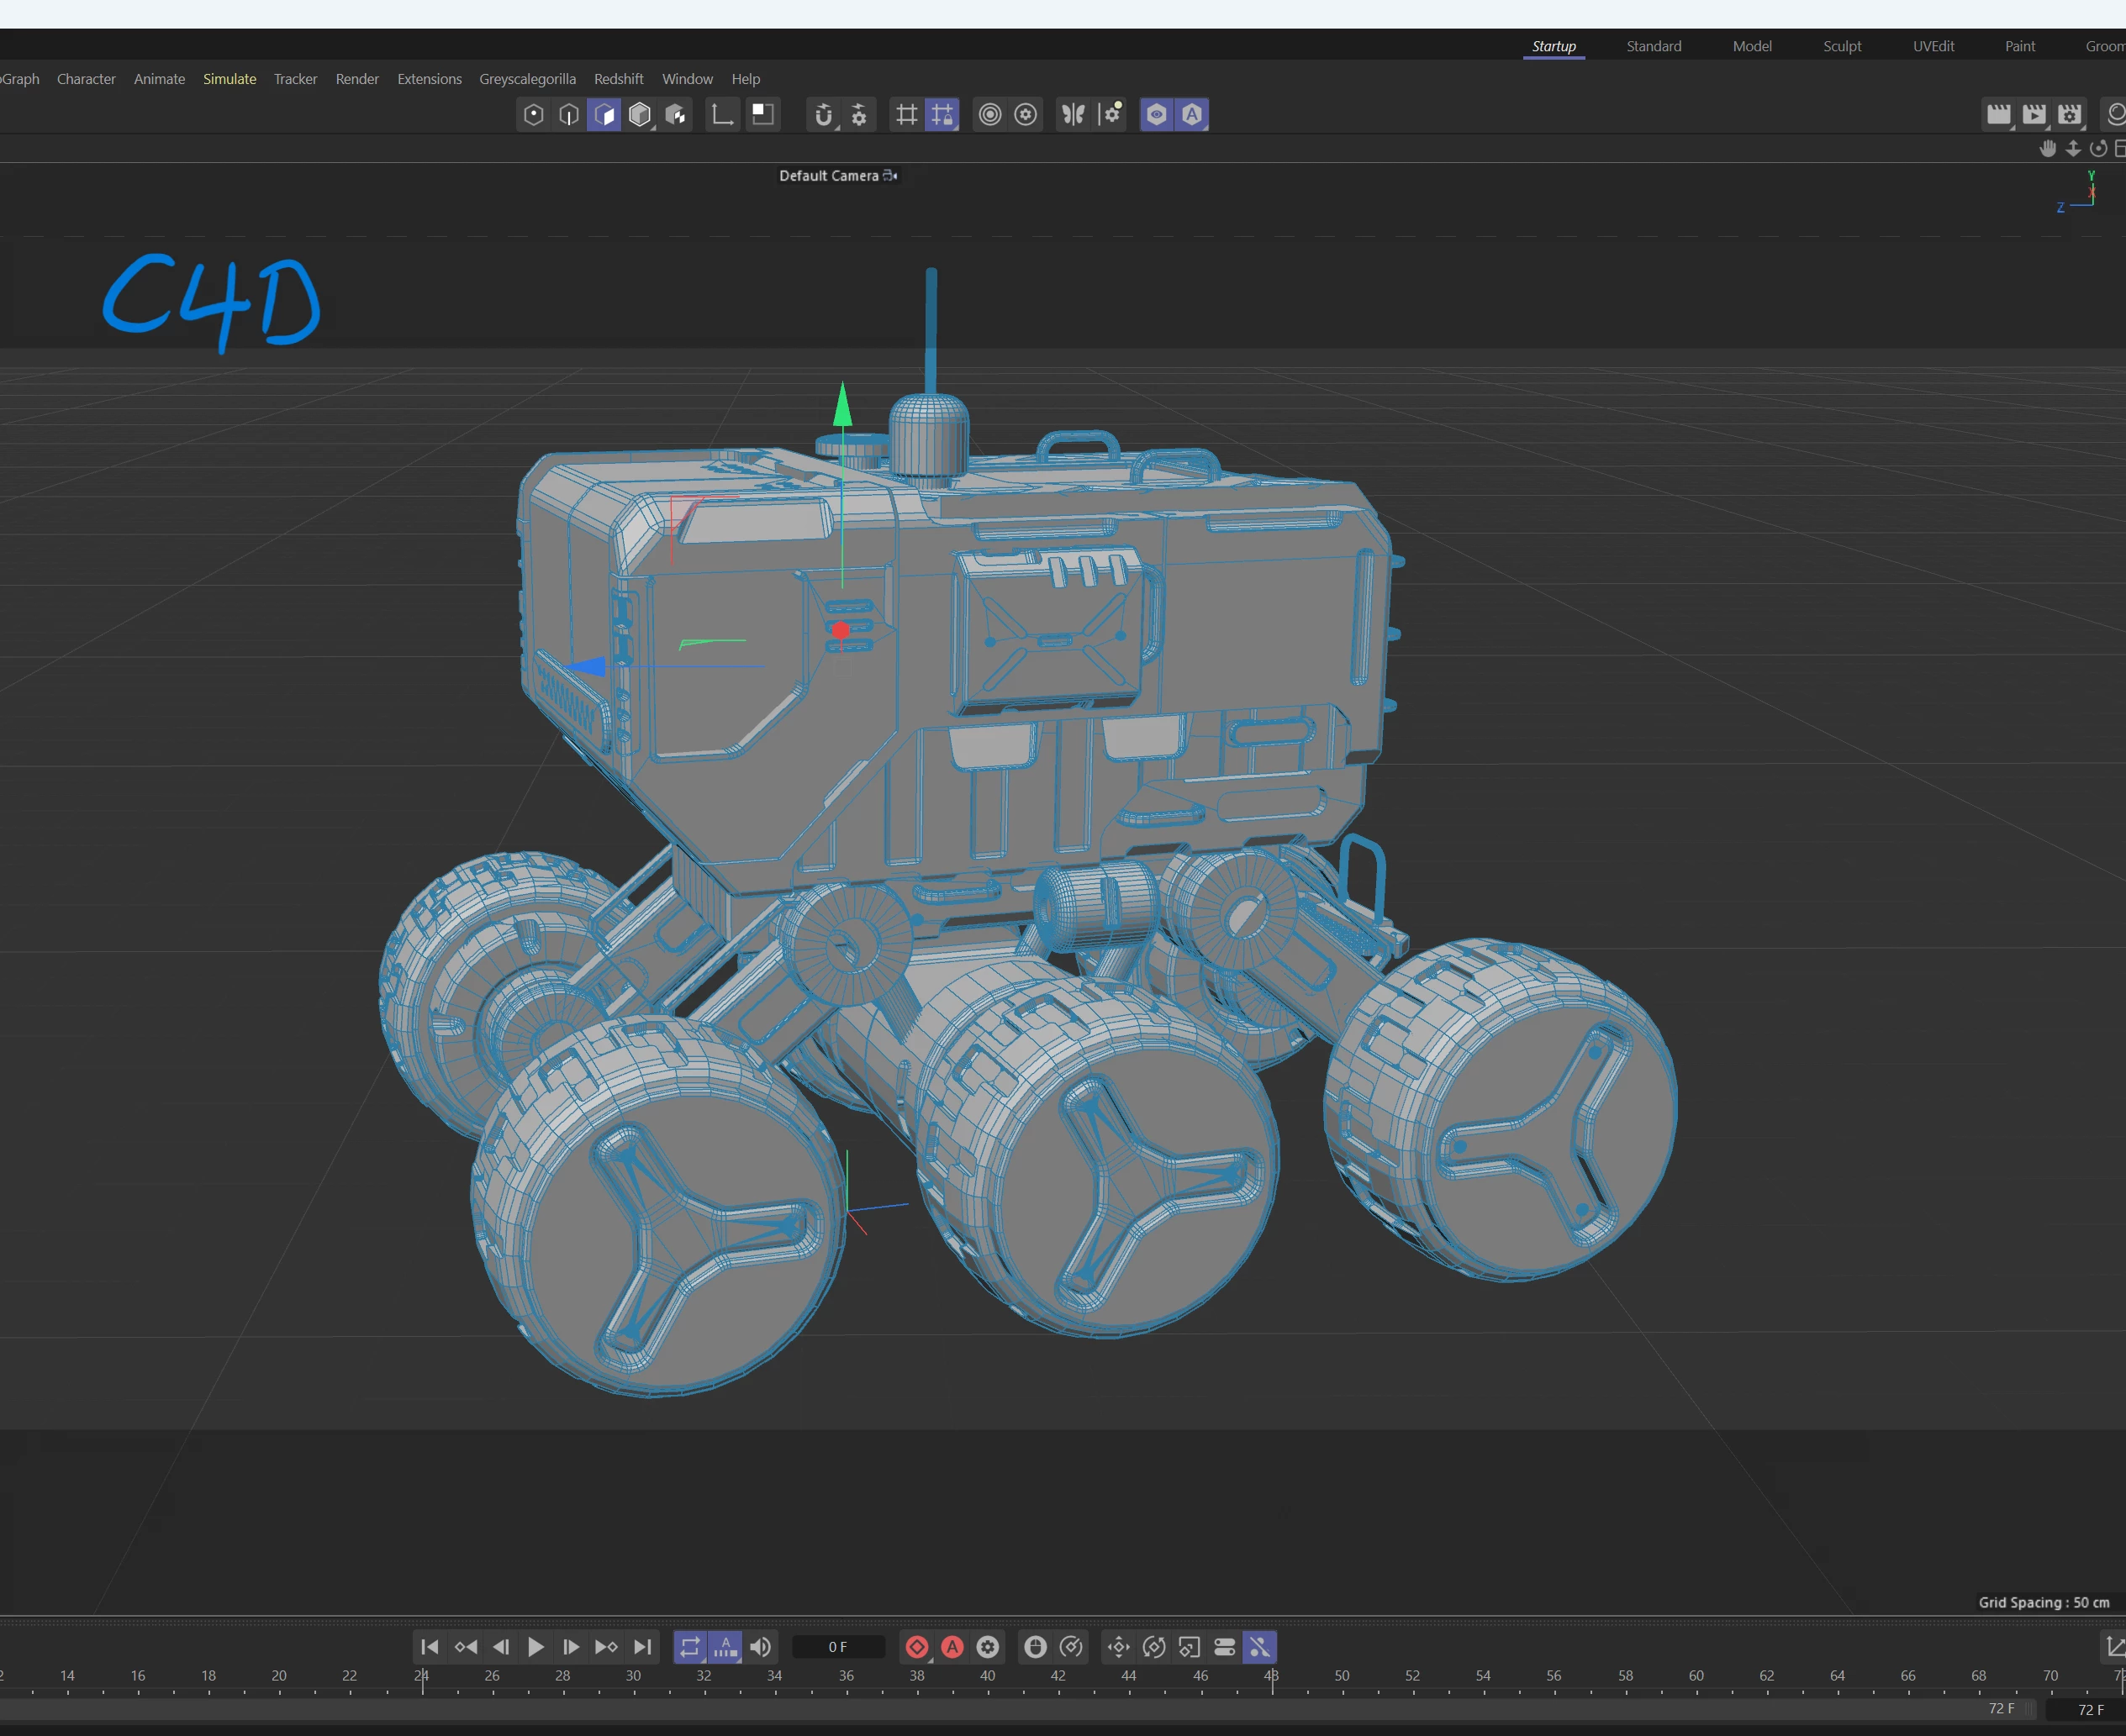Click the axis mode L-shaped icon
The height and width of the screenshot is (1736, 2126).
pos(721,115)
